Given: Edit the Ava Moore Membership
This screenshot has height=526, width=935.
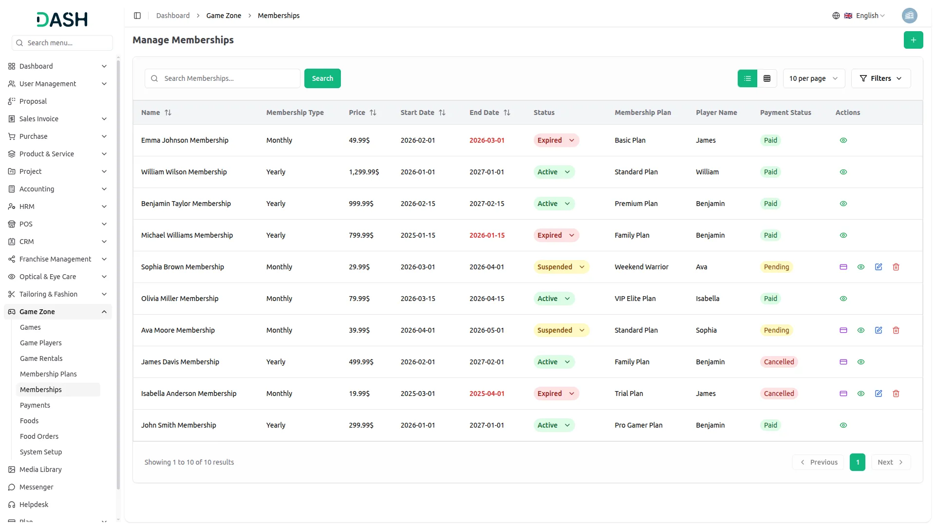Looking at the screenshot, I should pyautogui.click(x=878, y=330).
